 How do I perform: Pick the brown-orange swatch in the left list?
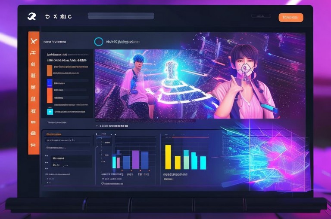tap(50, 70)
